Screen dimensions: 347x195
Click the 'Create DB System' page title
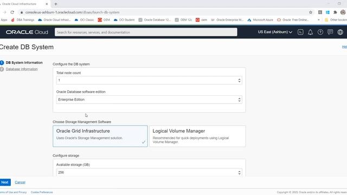(x=27, y=47)
